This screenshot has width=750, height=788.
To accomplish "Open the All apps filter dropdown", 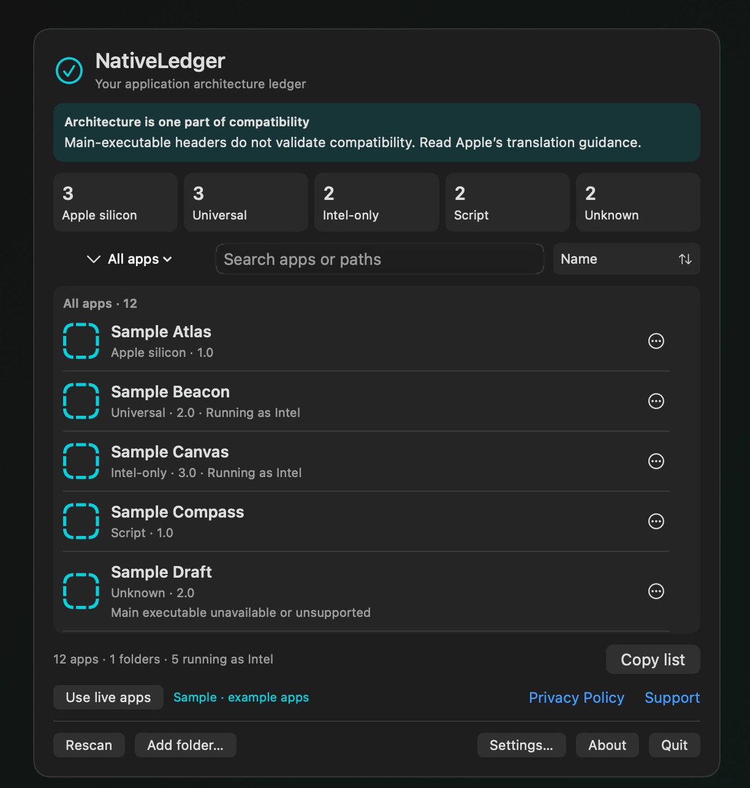I will [x=129, y=259].
